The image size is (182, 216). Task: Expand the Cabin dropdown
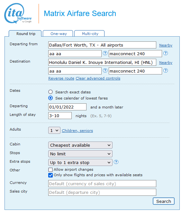tap(80, 145)
